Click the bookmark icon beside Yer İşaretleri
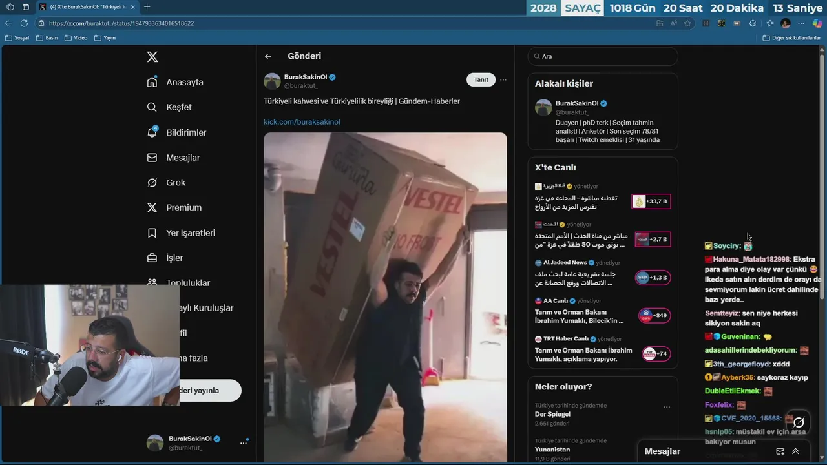827x465 pixels. coord(152,232)
